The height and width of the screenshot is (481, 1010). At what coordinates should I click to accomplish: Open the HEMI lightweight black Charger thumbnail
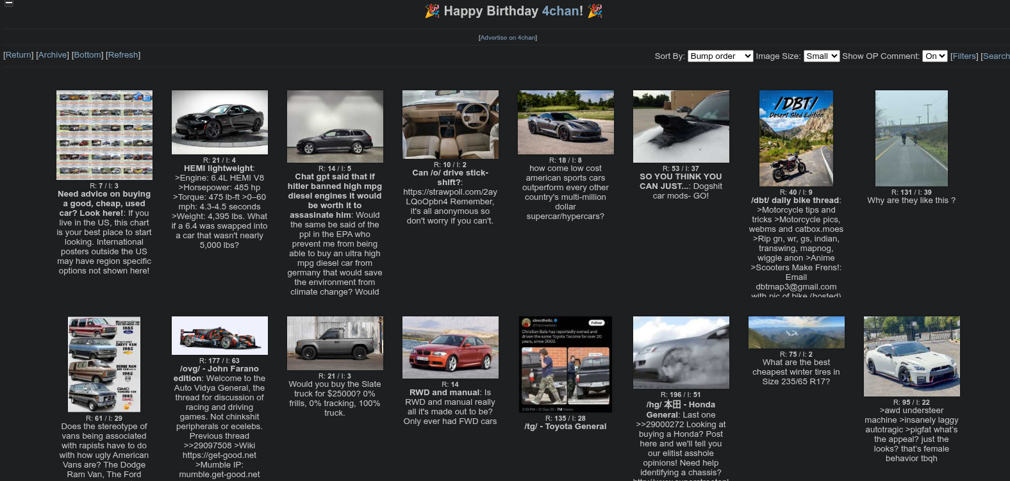pos(220,122)
